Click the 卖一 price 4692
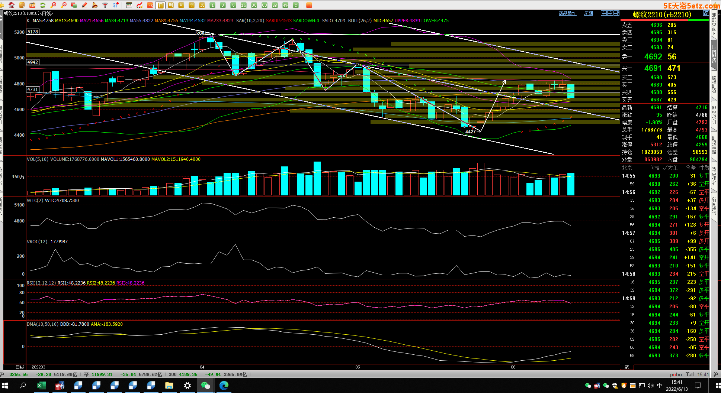The image size is (721, 393). [653, 57]
